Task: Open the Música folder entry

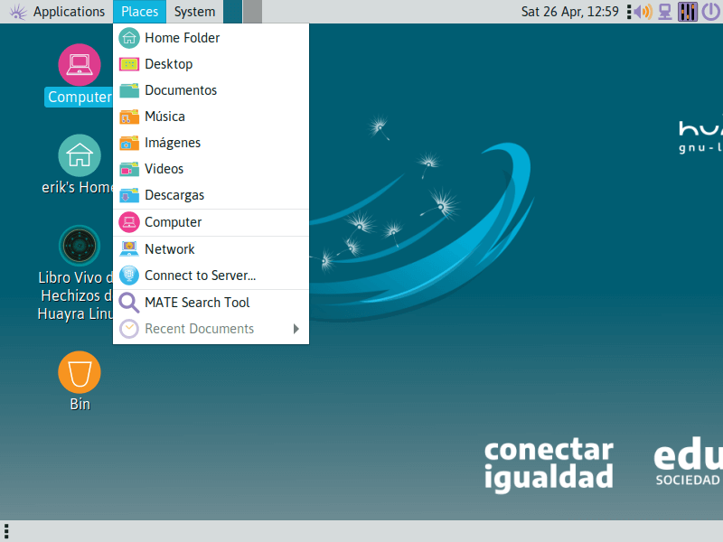Action: point(211,117)
